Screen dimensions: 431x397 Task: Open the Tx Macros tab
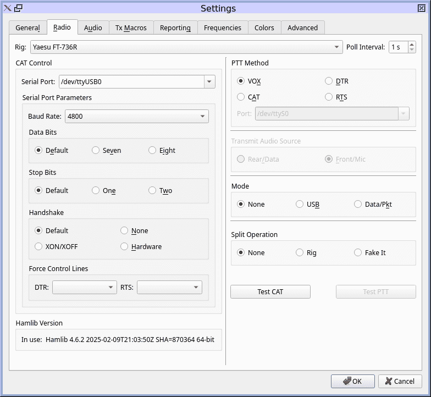[x=131, y=27]
